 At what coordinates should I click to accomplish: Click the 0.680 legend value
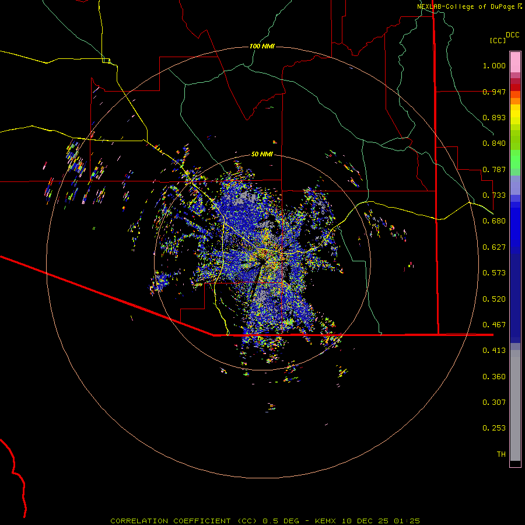(x=494, y=221)
